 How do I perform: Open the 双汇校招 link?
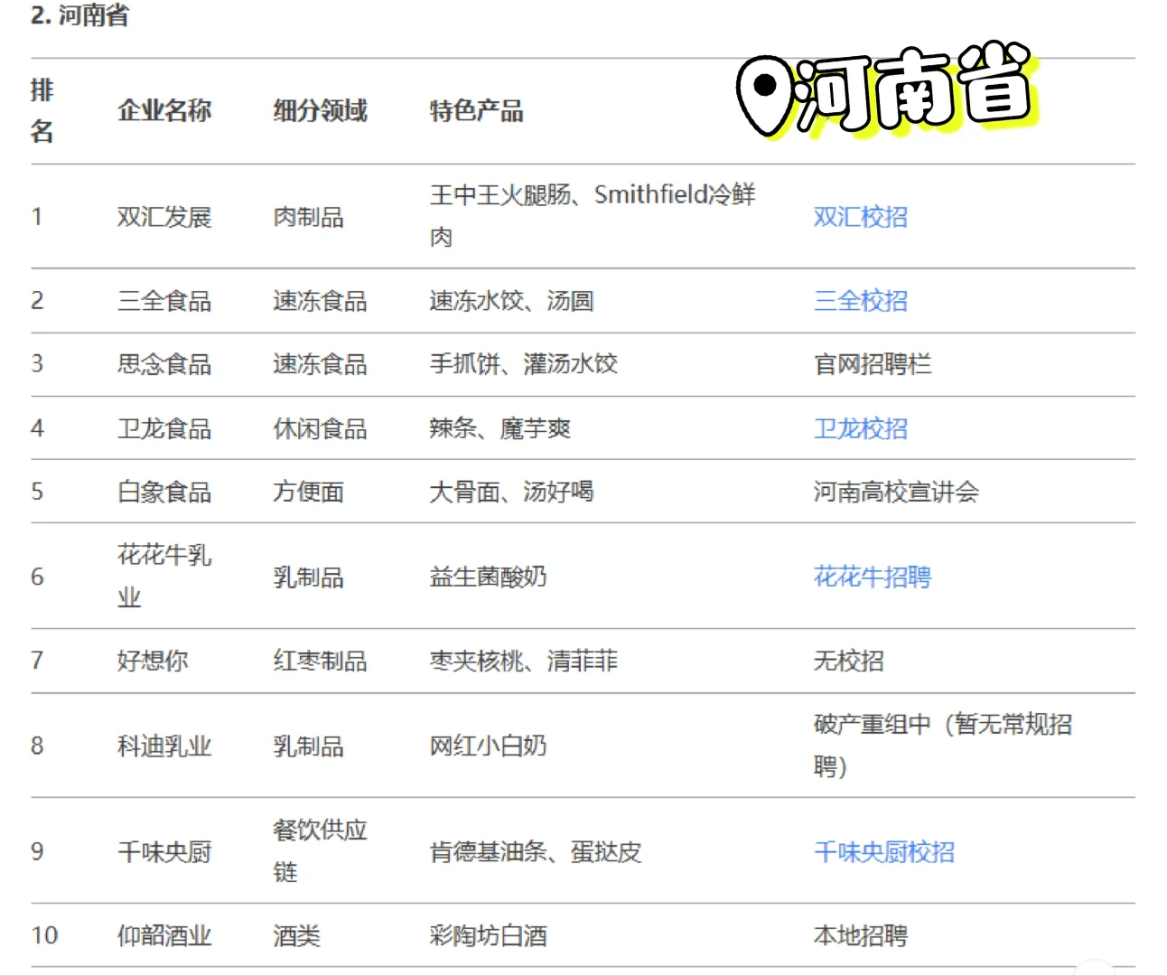pos(860,217)
